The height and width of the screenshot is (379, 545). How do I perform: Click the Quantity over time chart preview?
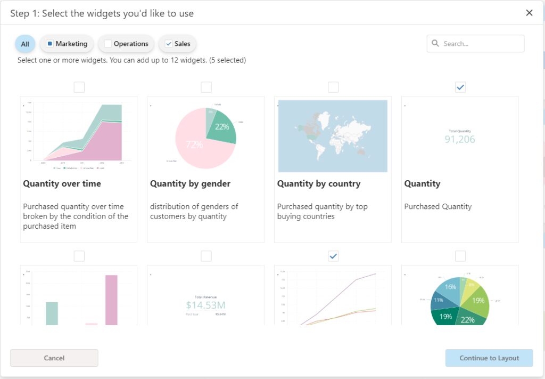point(78,135)
